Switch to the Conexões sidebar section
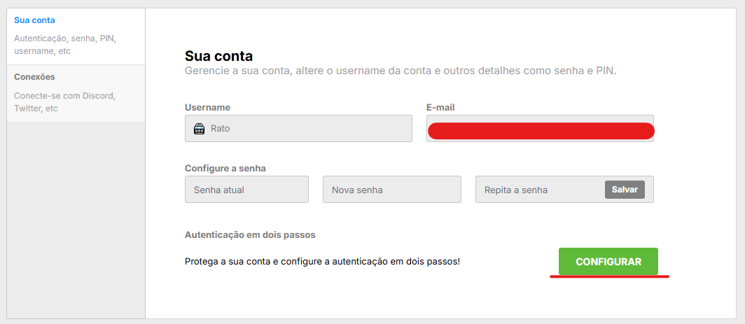The width and height of the screenshot is (745, 324). coord(34,77)
